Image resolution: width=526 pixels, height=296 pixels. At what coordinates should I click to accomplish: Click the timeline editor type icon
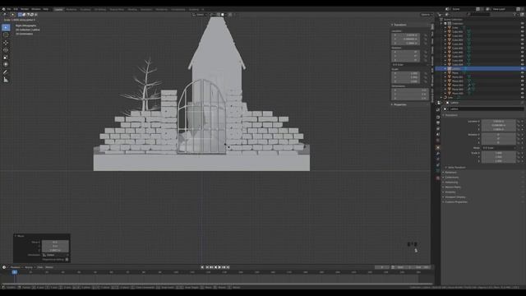click(x=4, y=267)
